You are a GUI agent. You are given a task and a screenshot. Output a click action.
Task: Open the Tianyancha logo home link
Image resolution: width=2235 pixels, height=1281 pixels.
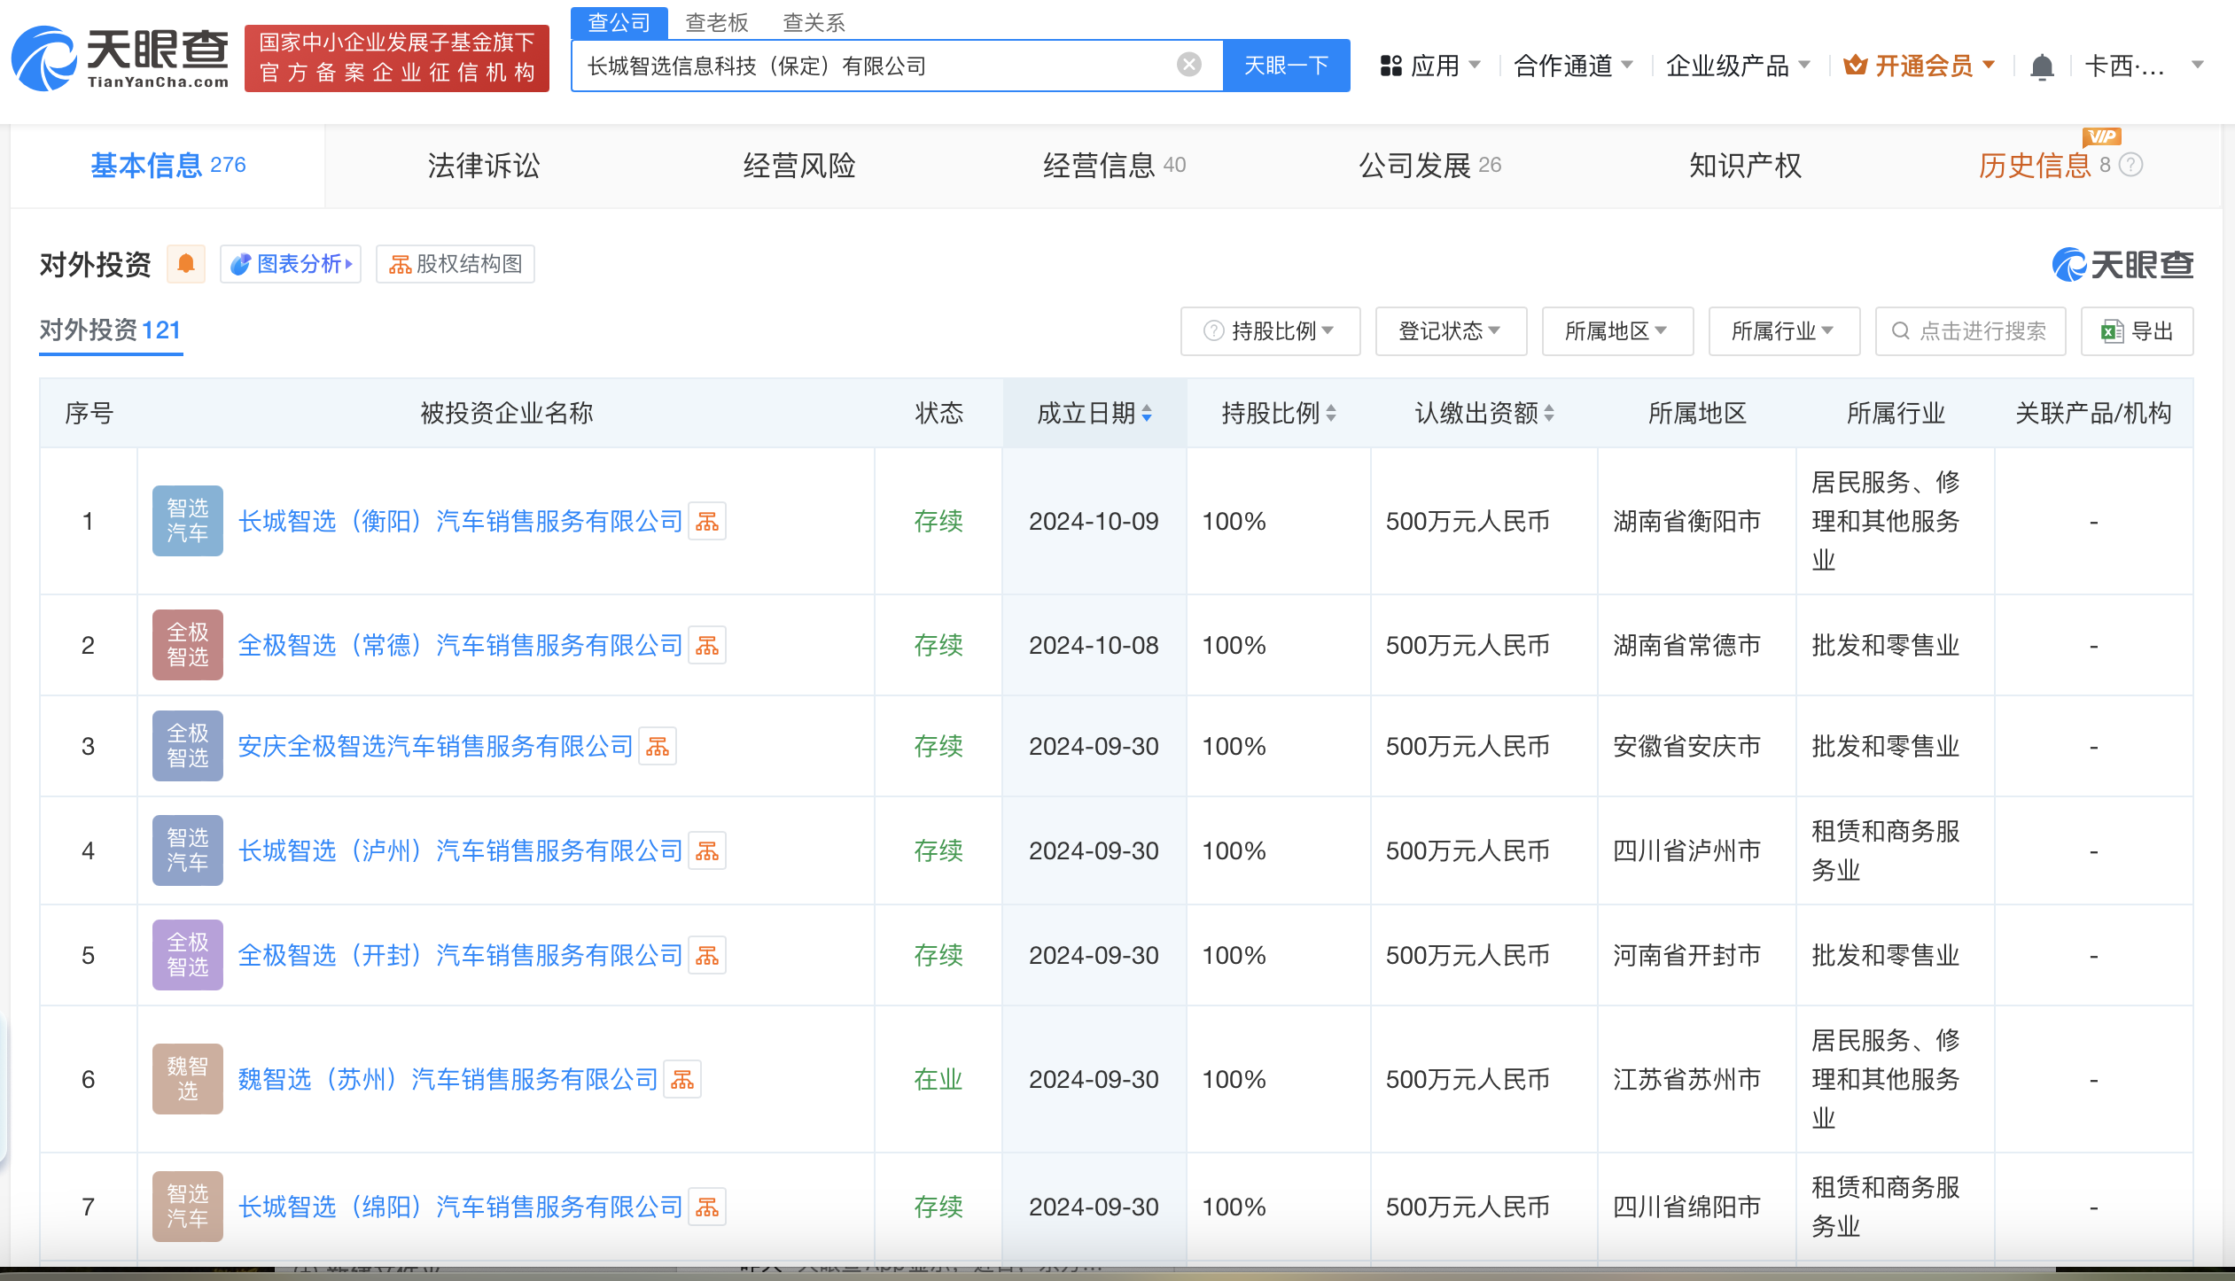point(121,58)
